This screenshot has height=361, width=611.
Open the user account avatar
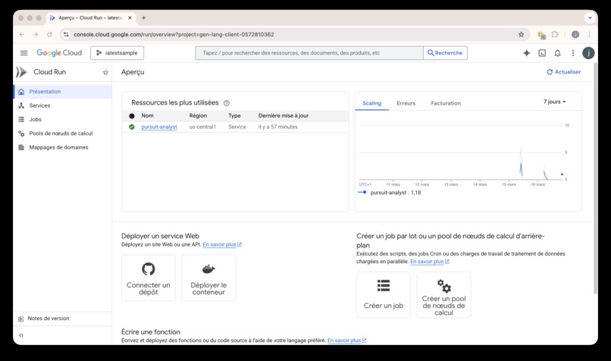(588, 53)
